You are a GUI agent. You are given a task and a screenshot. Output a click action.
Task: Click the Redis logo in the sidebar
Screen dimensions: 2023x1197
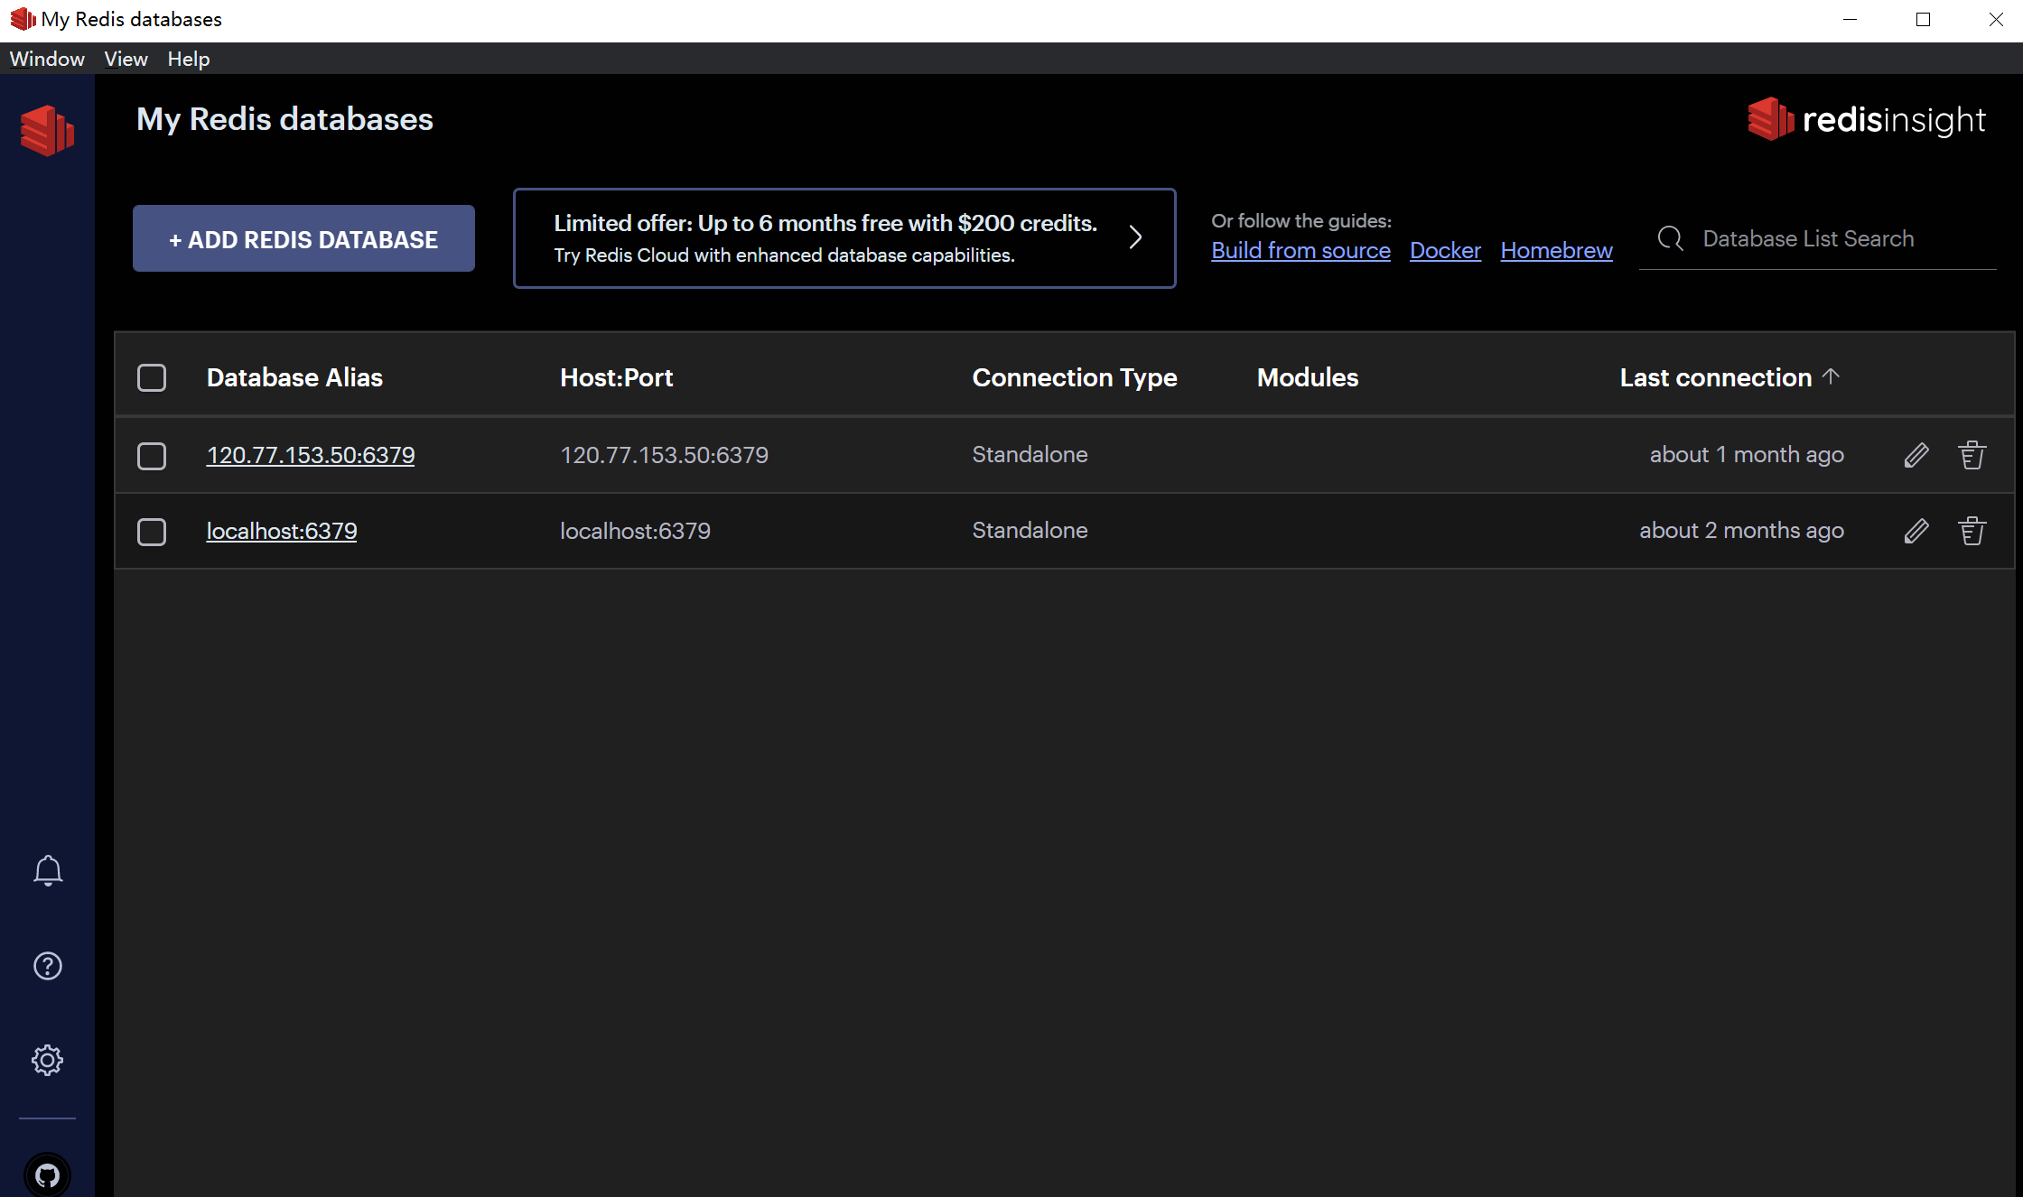pos(47,131)
